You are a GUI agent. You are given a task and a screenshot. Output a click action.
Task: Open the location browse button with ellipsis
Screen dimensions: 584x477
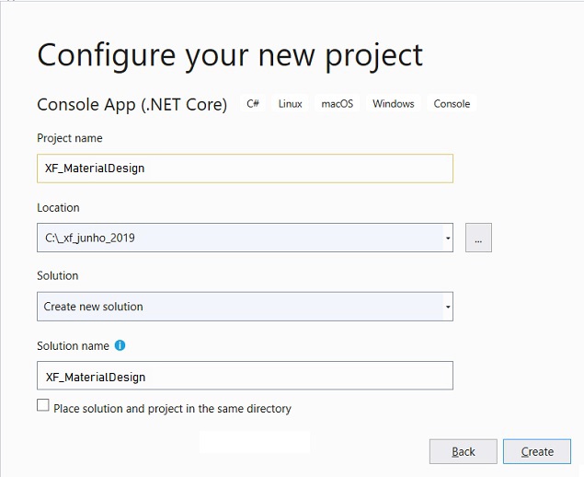pos(478,238)
